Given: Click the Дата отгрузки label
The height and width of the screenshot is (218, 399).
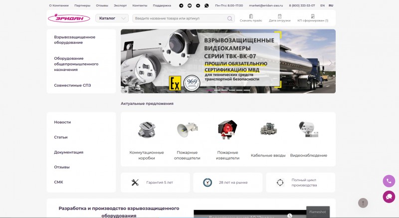Looking at the screenshot, I should [x=280, y=20].
